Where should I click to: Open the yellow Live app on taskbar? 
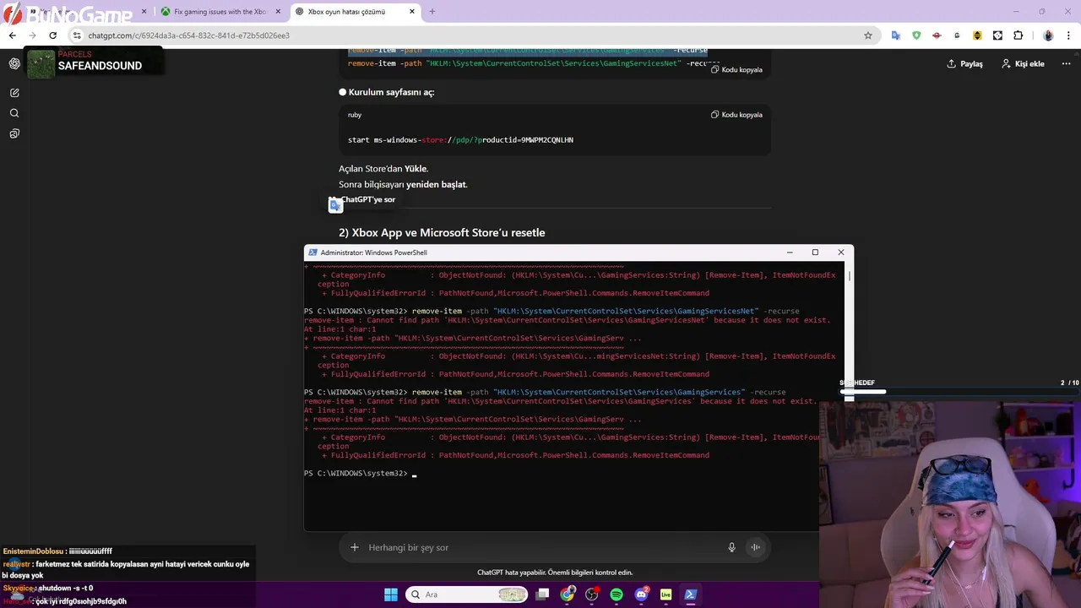click(665, 594)
